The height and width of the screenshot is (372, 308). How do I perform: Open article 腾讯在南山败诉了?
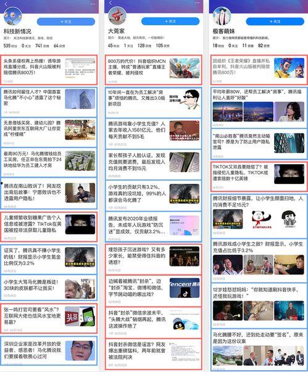[49, 193]
